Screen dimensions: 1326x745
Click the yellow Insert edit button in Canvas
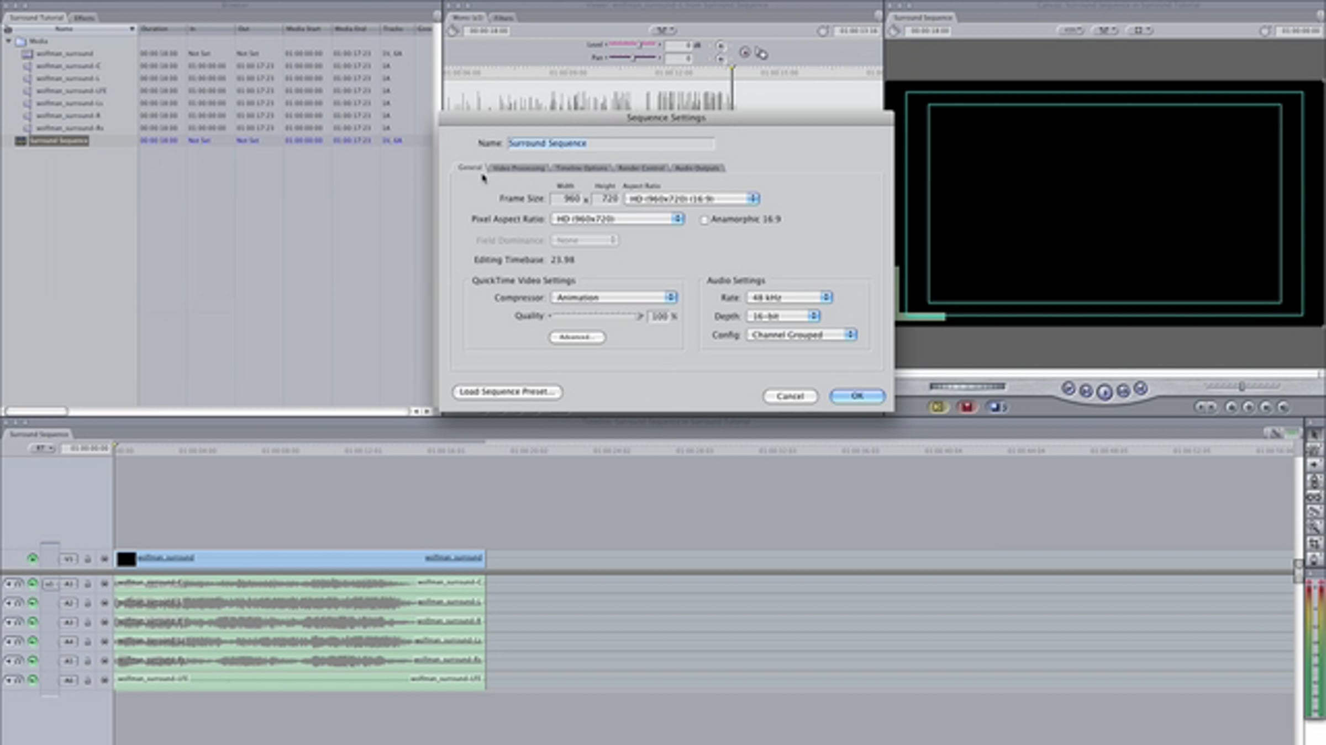(937, 407)
